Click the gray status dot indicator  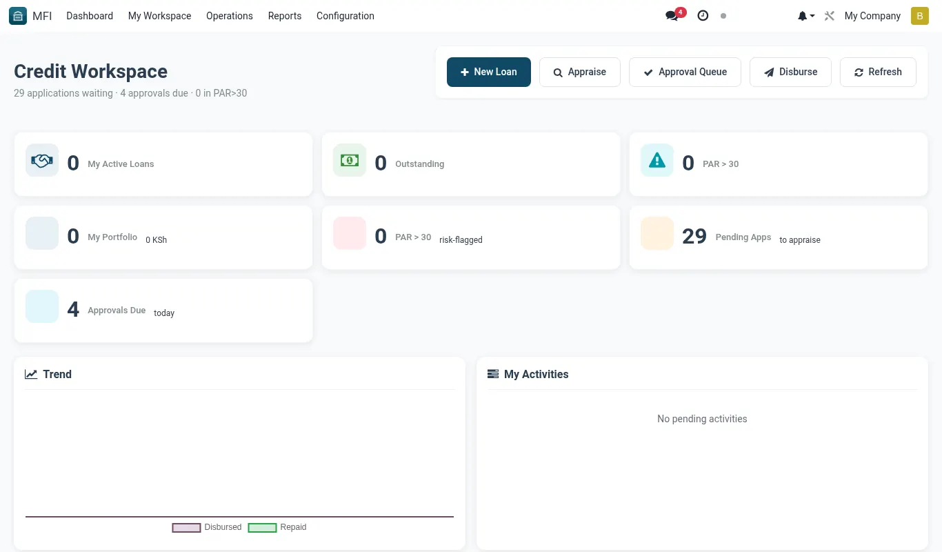tap(723, 16)
